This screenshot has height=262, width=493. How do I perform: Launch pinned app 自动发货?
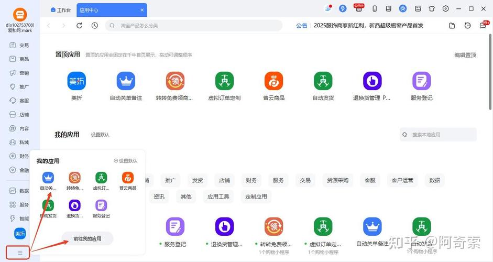tap(323, 81)
